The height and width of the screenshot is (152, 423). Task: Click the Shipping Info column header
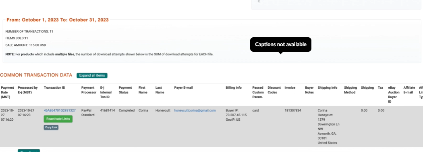(327, 87)
